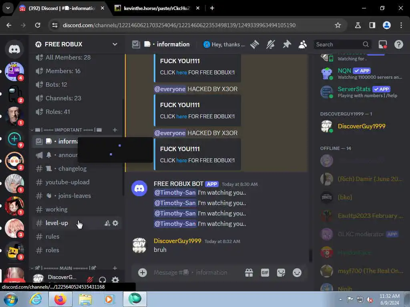Add channel to MAIN category plus

[x=115, y=268]
